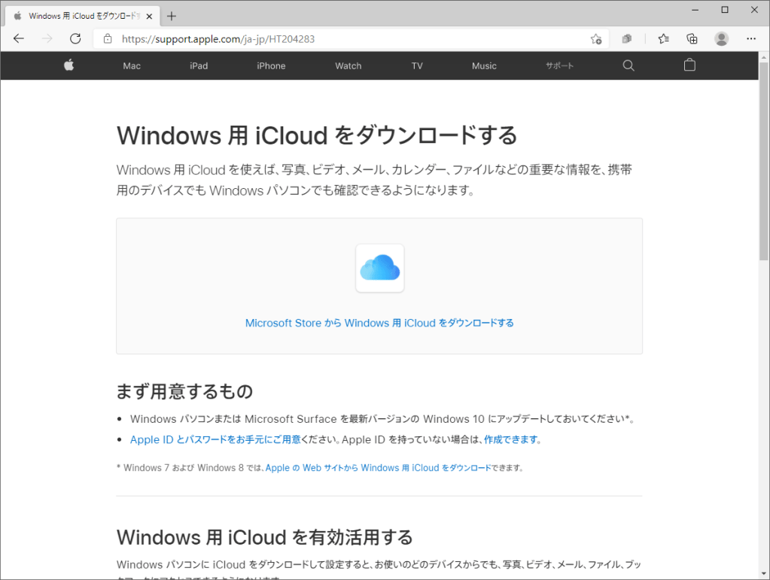Click the user profile avatar icon
Image resolution: width=770 pixels, height=580 pixels.
click(x=721, y=38)
